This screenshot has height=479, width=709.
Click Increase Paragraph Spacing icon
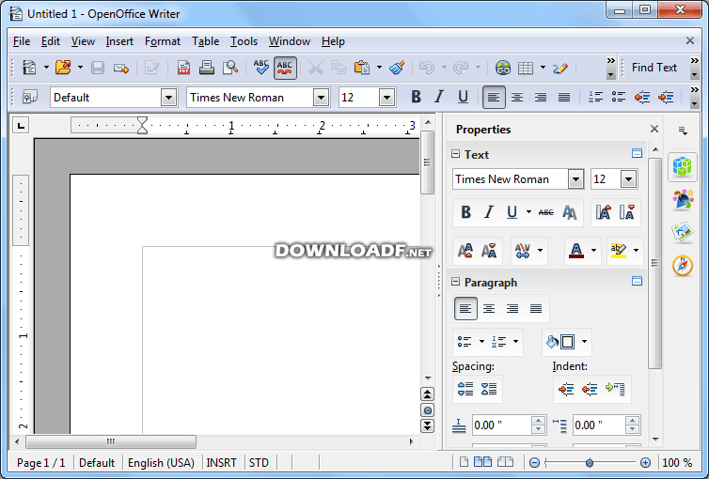[x=465, y=388]
